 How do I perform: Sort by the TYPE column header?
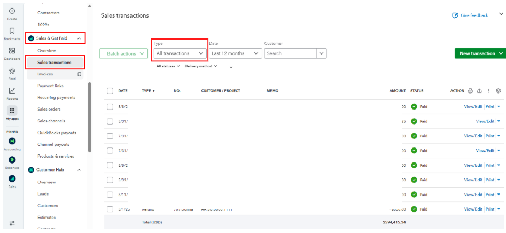click(149, 91)
